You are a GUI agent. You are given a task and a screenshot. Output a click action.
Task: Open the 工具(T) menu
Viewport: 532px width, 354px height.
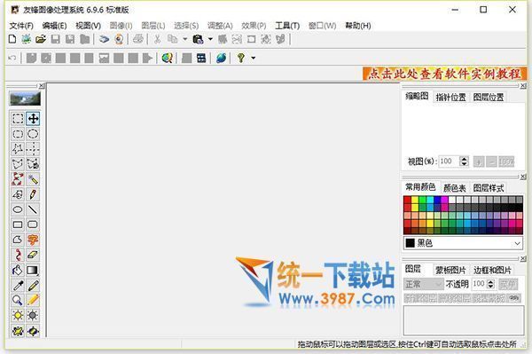tap(287, 26)
